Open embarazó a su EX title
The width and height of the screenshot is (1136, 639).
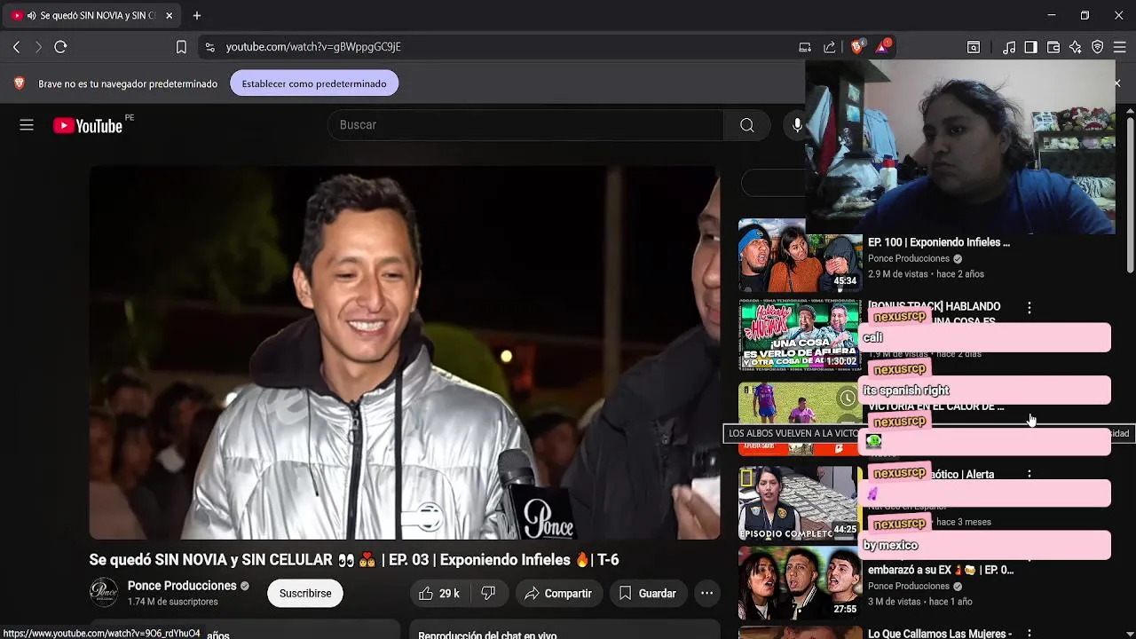click(x=941, y=570)
